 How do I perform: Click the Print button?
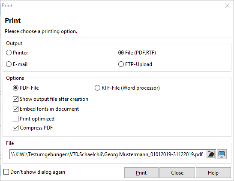(x=141, y=173)
